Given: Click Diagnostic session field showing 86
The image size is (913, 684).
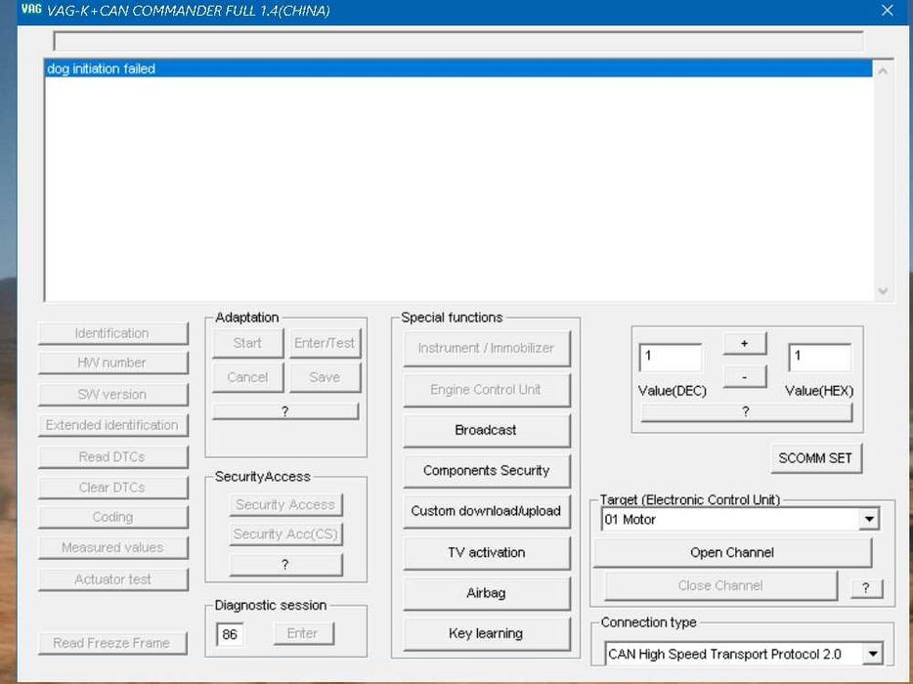Looking at the screenshot, I should (x=230, y=634).
